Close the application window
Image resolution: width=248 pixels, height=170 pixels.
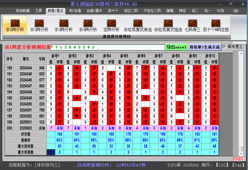tap(243, 4)
